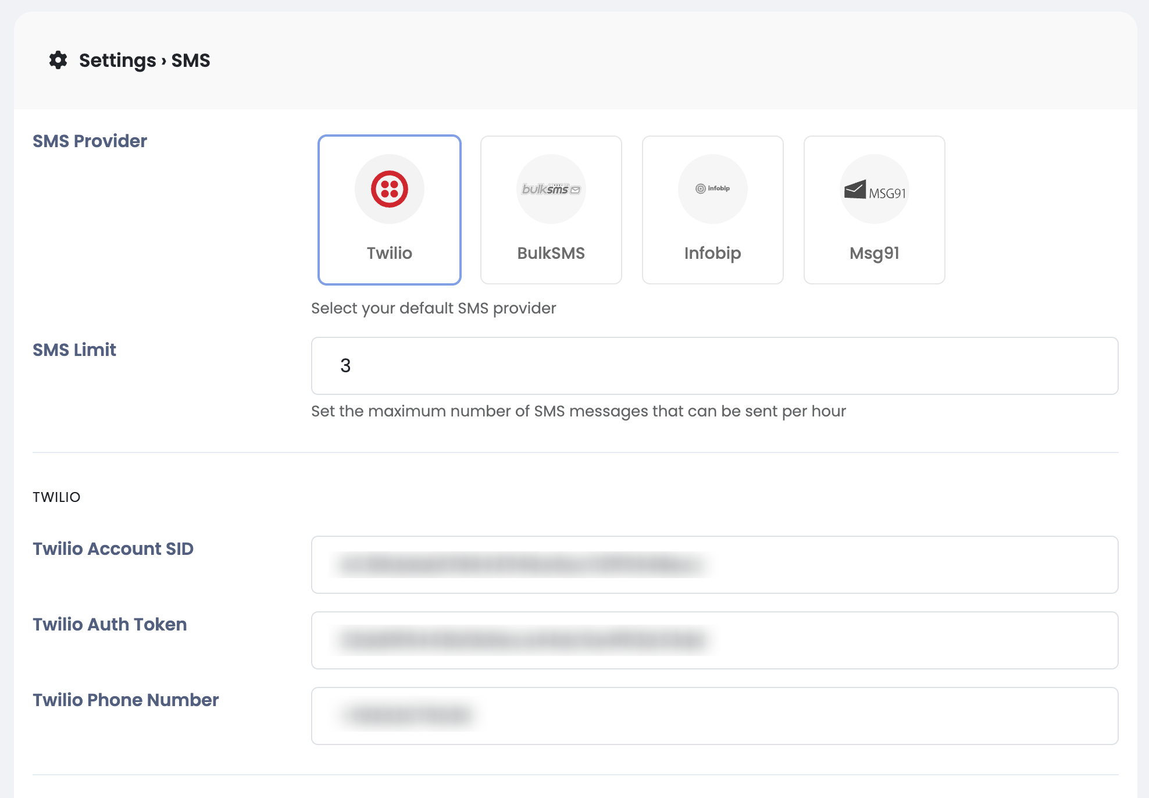The image size is (1149, 798).
Task: Click the Twilio Account SID label
Action: coord(113,548)
